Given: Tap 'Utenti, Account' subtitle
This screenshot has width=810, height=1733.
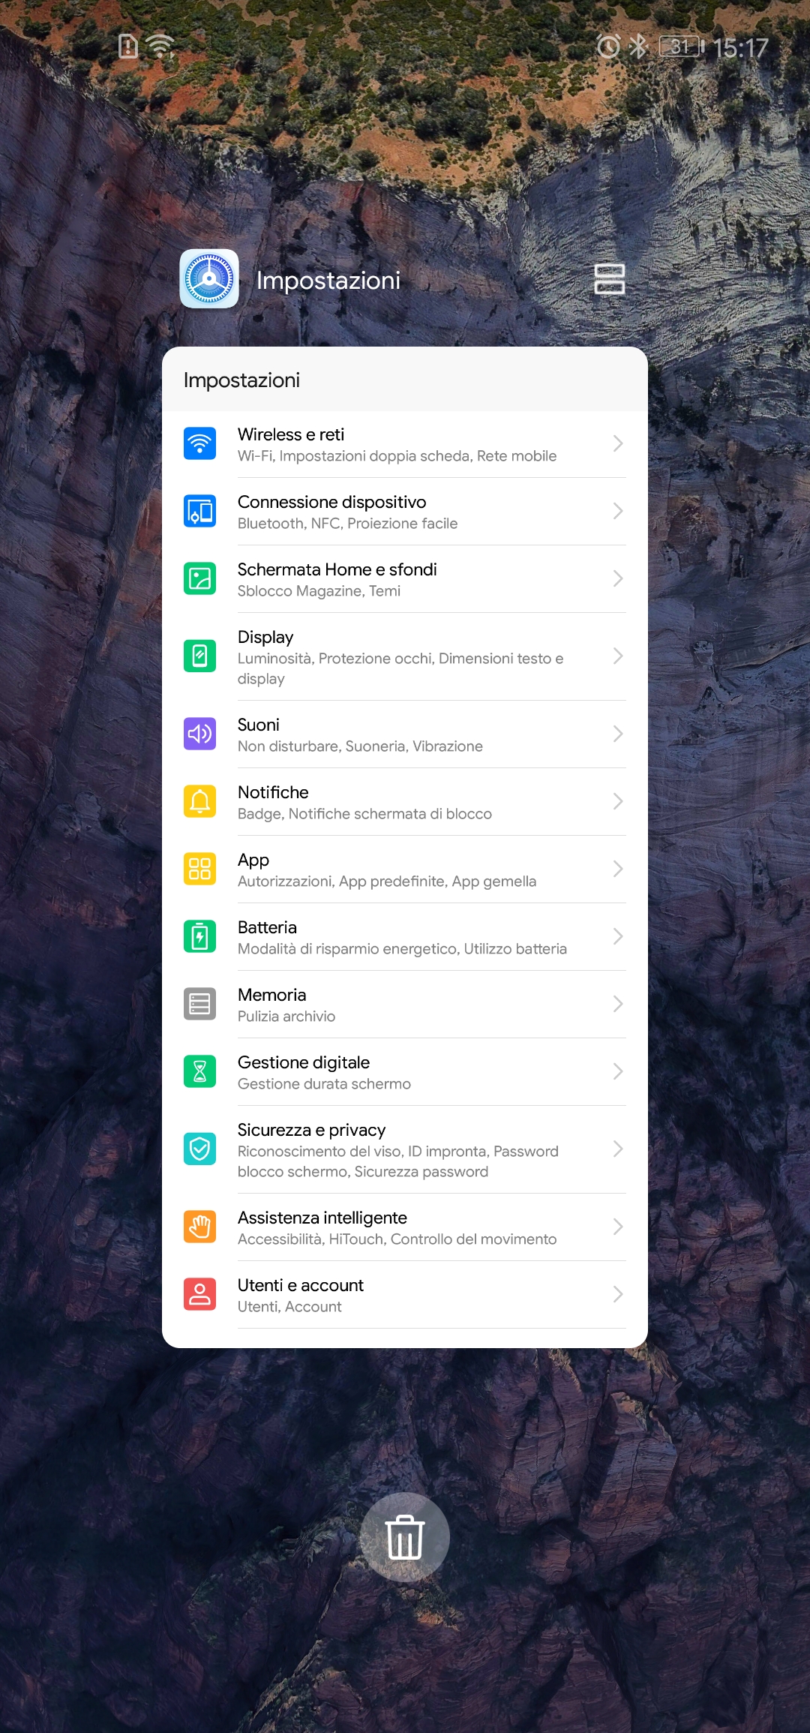Looking at the screenshot, I should click(289, 1307).
